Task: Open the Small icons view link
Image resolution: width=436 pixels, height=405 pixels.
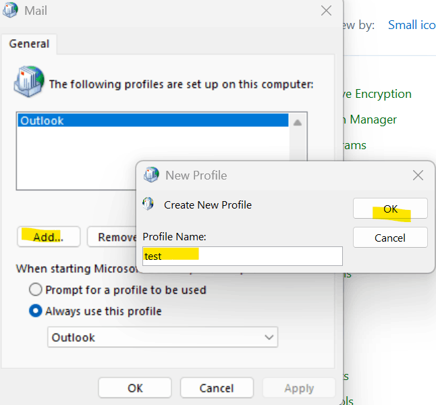Action: tap(412, 25)
